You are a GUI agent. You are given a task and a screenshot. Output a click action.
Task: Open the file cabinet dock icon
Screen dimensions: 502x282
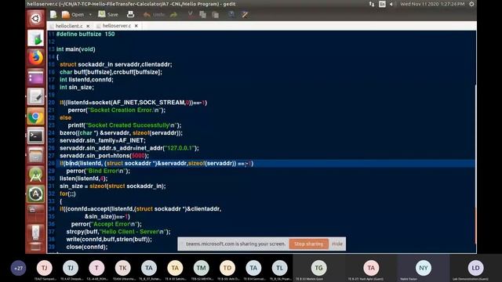35,156
